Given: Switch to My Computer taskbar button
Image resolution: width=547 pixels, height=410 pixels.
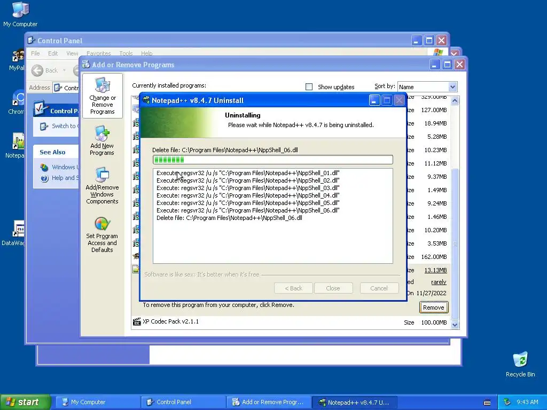Looking at the screenshot, I should 97,402.
